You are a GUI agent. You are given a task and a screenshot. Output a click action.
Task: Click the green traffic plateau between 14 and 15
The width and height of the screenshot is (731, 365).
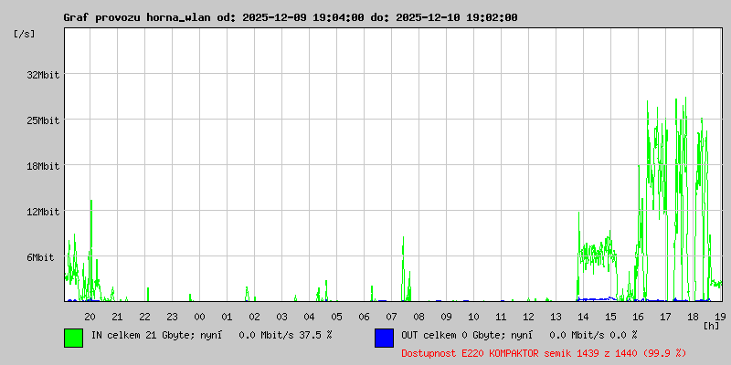pyautogui.click(x=598, y=254)
